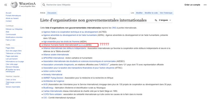
Task: Open the Amnesty International article link
Action: click(x=53, y=75)
